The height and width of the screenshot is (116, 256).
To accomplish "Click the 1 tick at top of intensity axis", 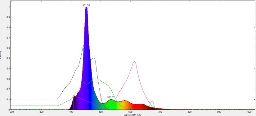I will 9,7.
